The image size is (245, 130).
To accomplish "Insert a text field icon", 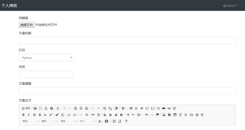I will [147, 108].
